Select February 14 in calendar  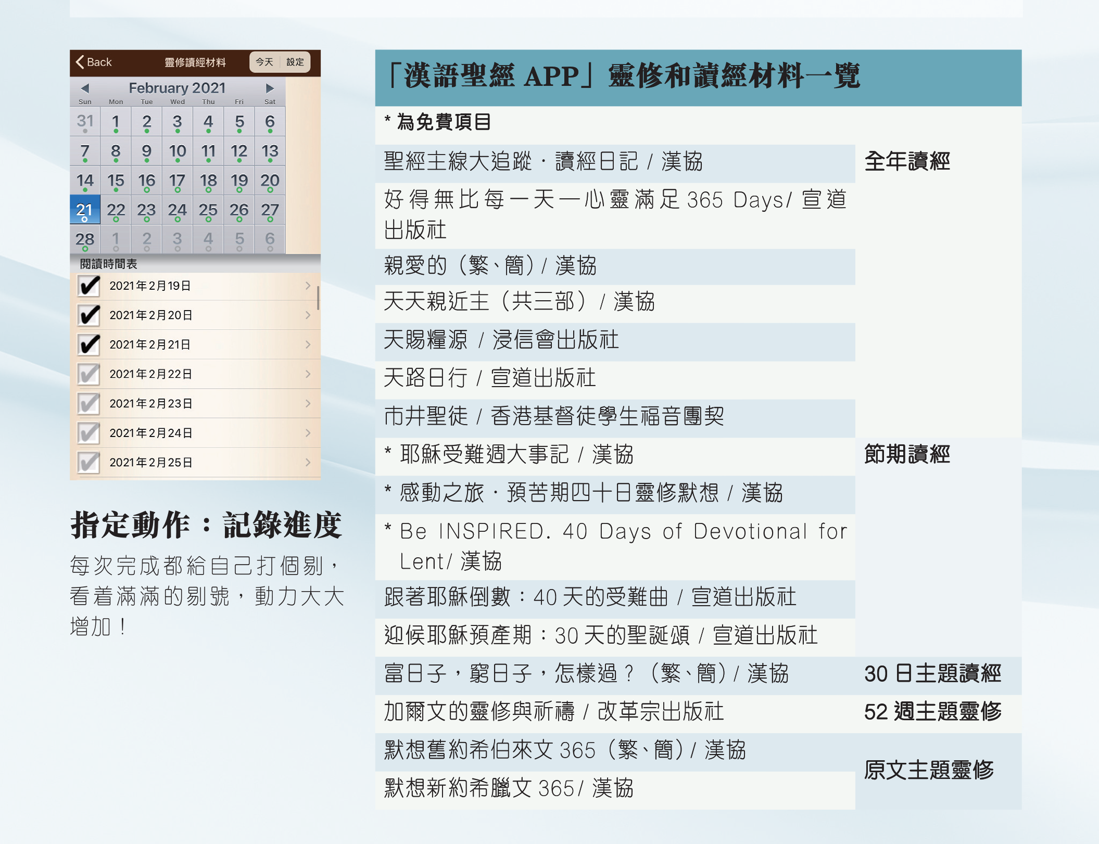tap(85, 181)
